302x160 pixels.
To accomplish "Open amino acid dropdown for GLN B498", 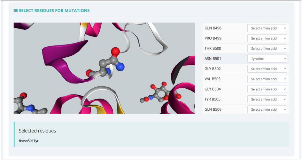I will click(267, 28).
